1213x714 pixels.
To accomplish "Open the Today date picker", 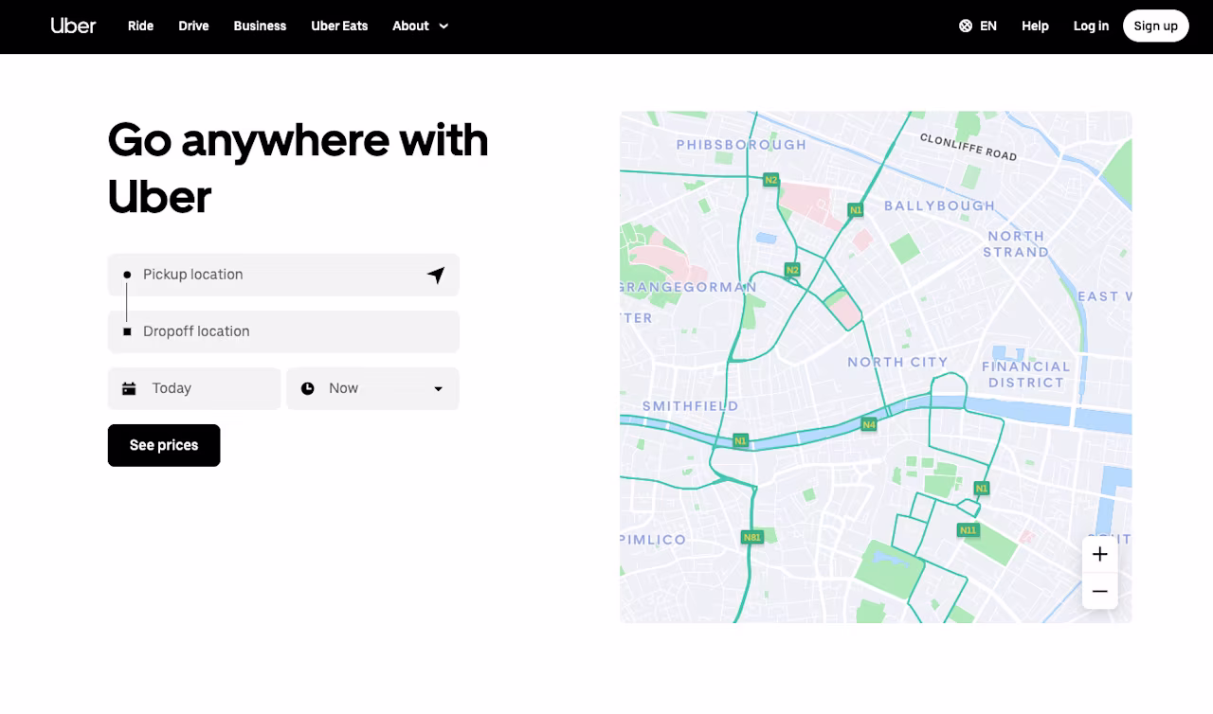I will 194,388.
